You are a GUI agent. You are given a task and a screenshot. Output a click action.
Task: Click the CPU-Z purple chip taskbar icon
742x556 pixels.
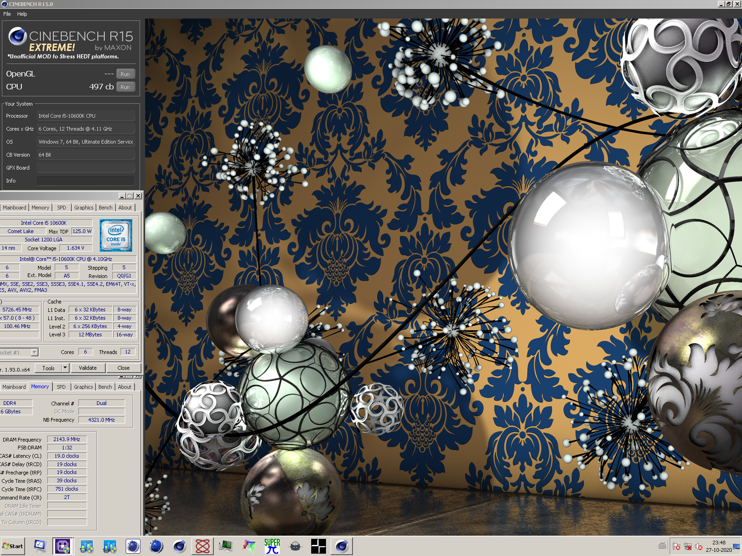tap(63, 546)
